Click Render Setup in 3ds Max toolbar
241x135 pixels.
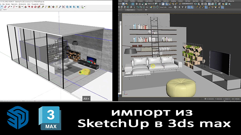(223, 4)
